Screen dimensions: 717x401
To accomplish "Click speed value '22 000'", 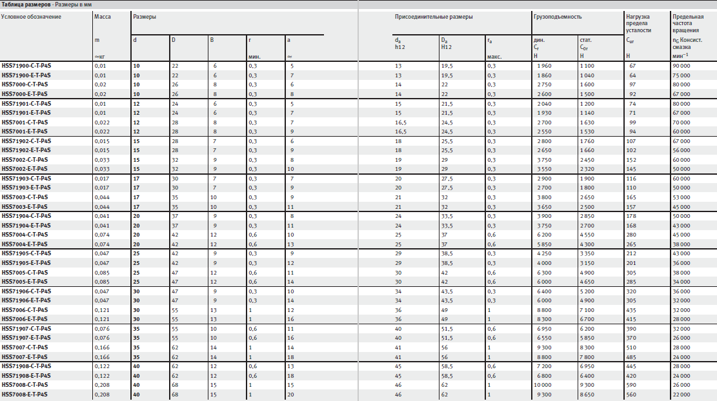I will tap(682, 395).
